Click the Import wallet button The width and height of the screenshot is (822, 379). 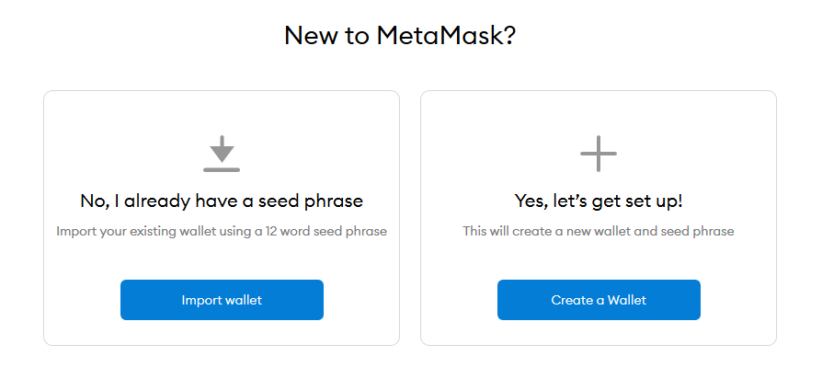pyautogui.click(x=222, y=300)
